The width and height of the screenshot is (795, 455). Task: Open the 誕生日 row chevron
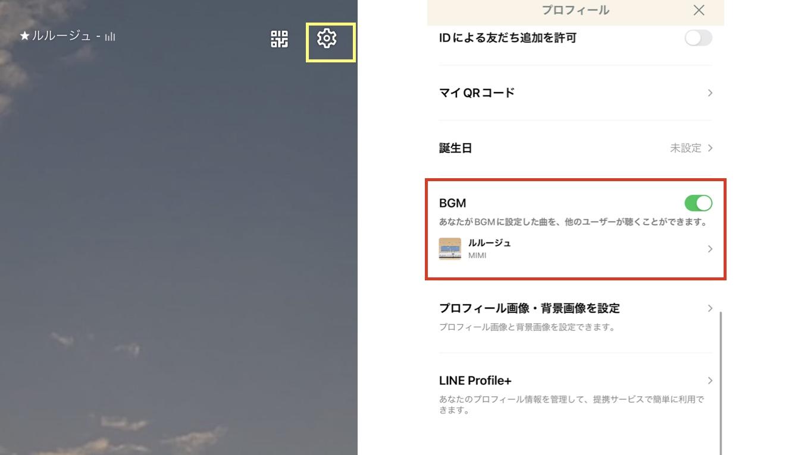tap(710, 148)
